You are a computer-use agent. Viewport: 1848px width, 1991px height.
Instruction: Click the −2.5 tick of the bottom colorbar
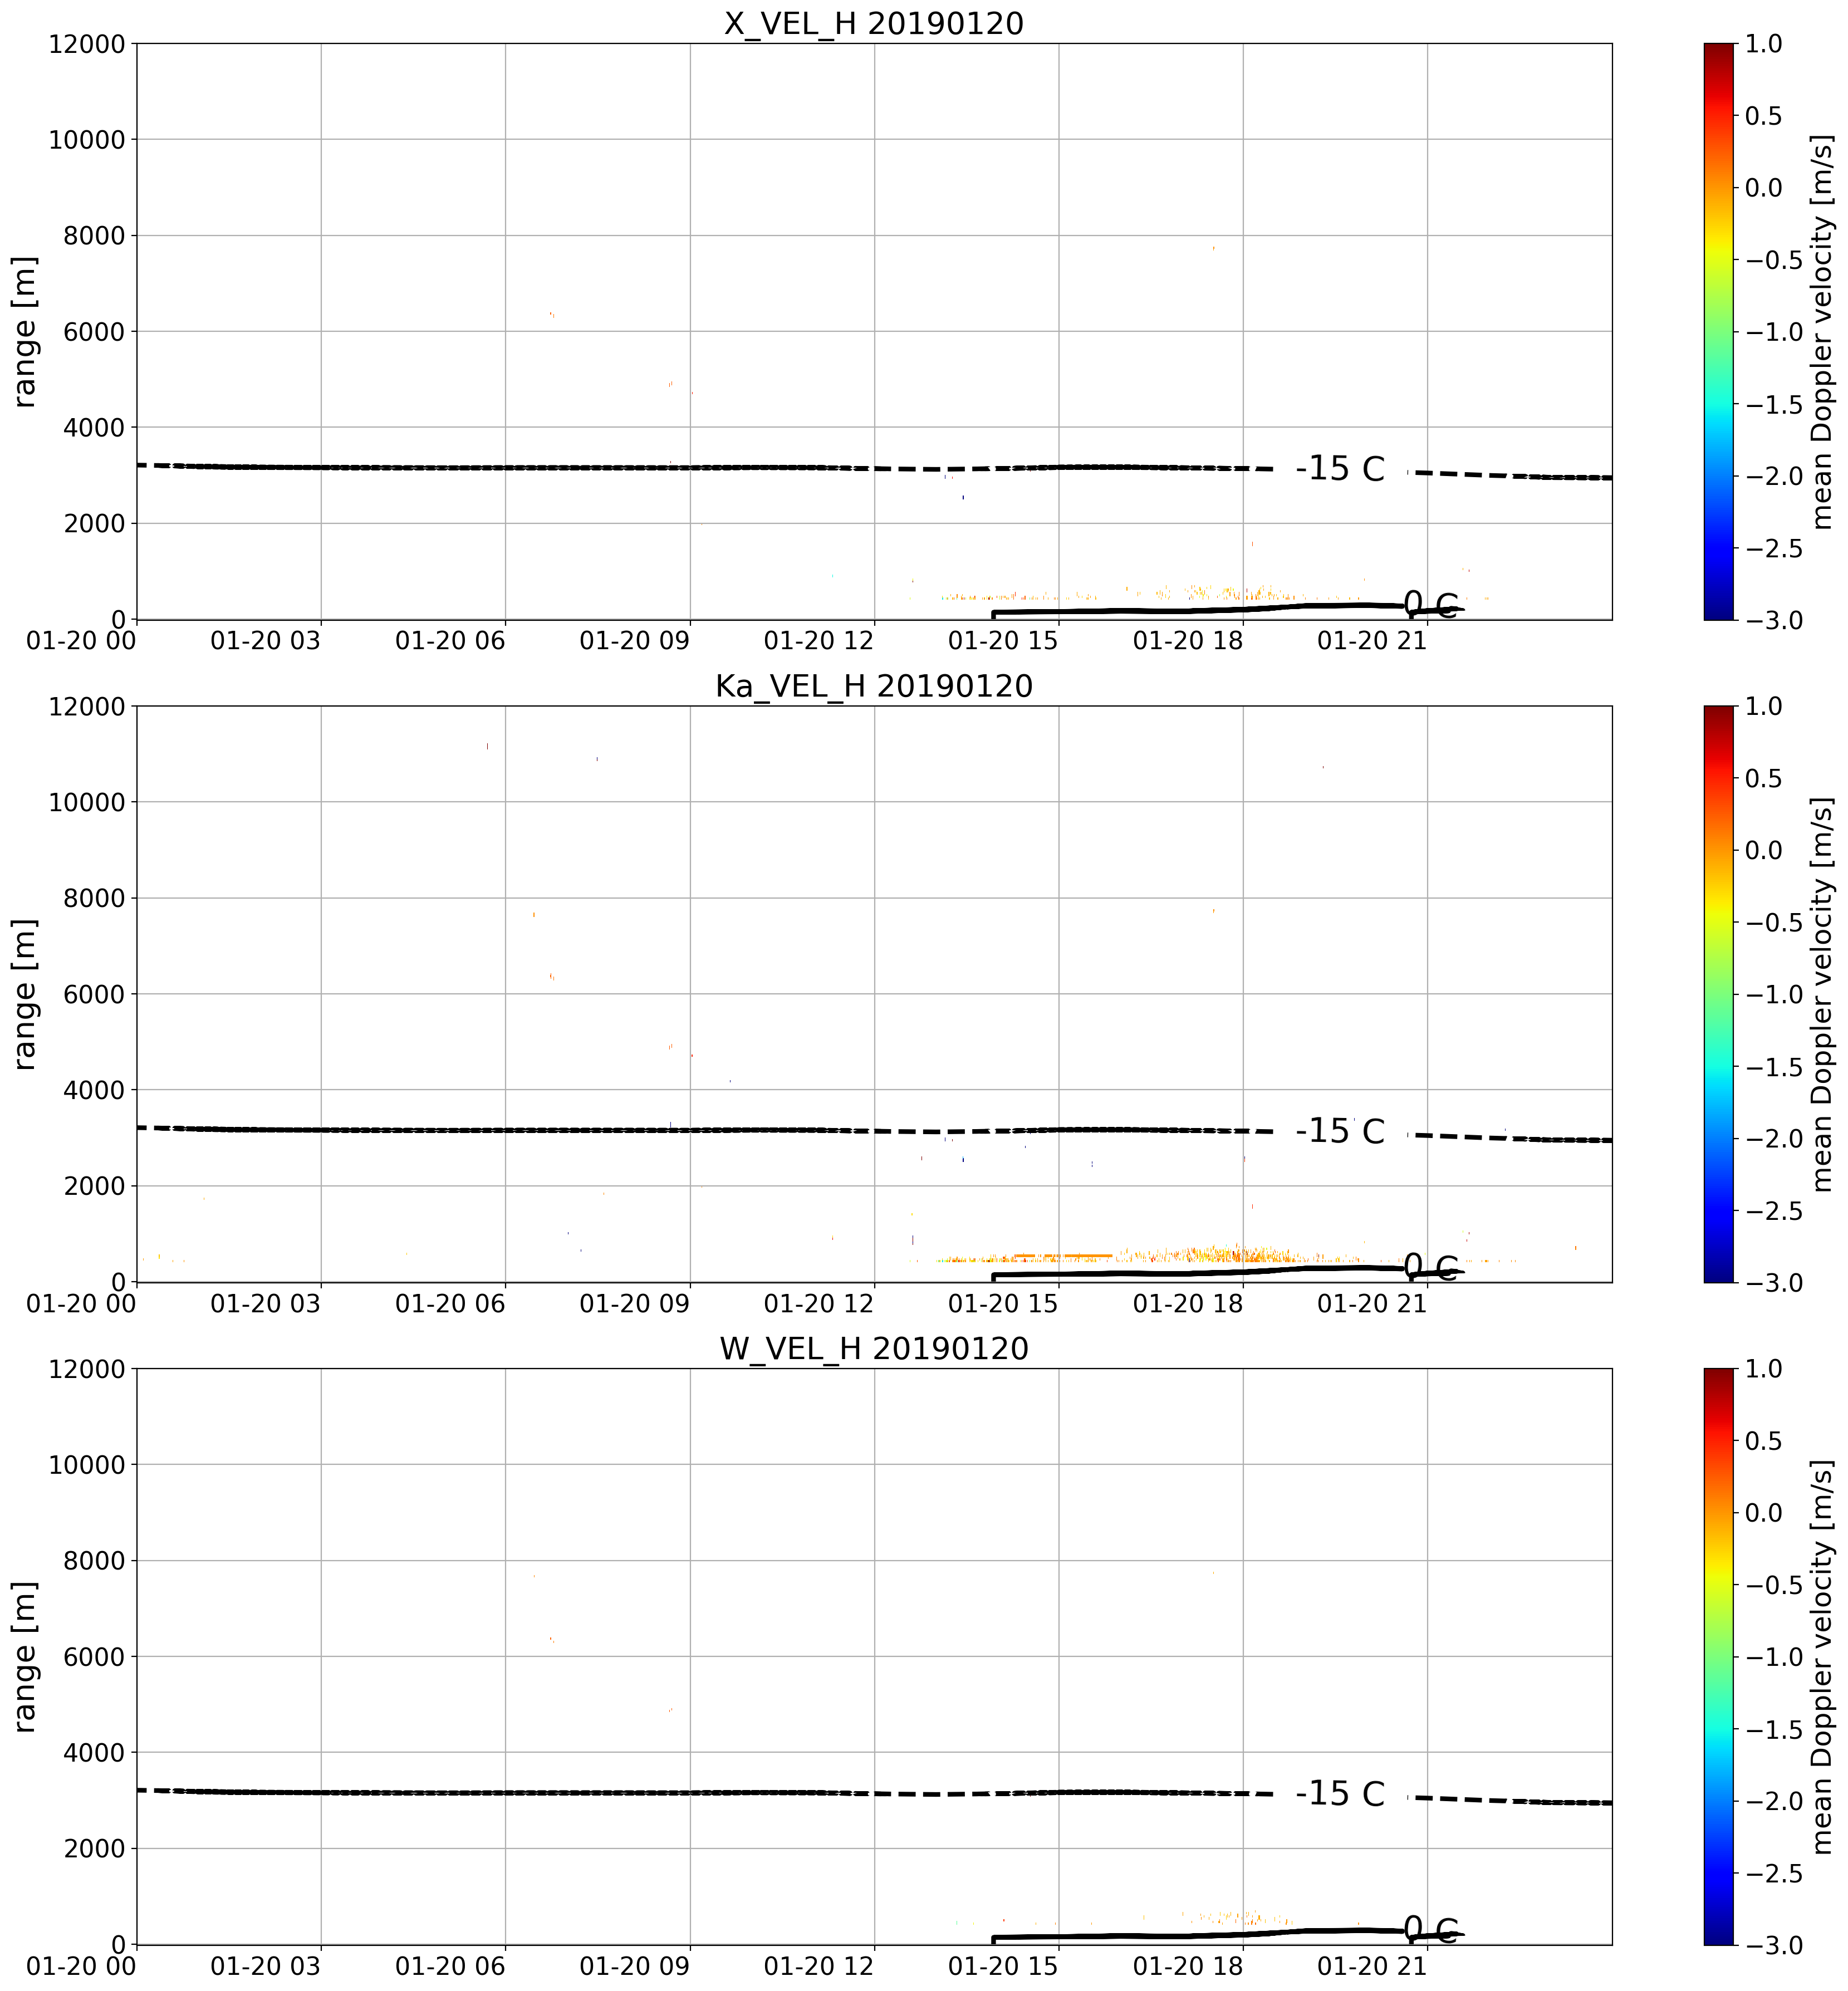tap(1775, 1874)
